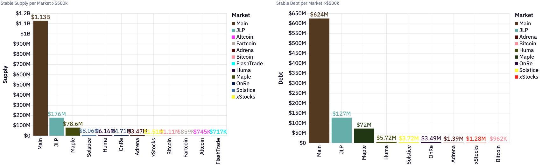The image size is (542, 167).
Task: Select the Maple bar labeled $78.6M
Action: click(x=73, y=132)
